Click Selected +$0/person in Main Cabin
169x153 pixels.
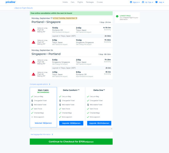(x=43, y=123)
